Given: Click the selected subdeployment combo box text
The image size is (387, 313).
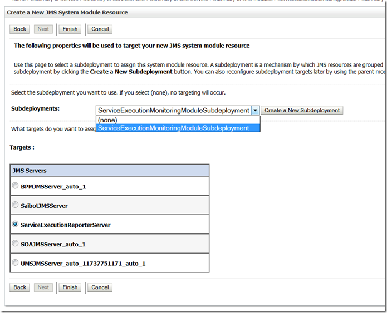Looking at the screenshot, I should pos(174,111).
